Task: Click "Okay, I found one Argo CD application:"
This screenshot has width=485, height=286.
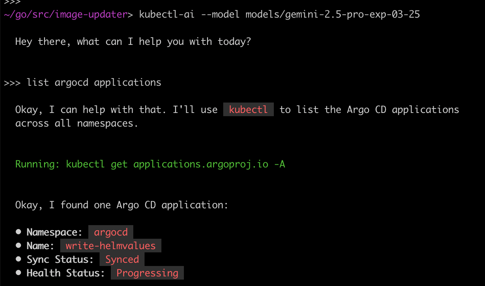Action: (x=122, y=205)
